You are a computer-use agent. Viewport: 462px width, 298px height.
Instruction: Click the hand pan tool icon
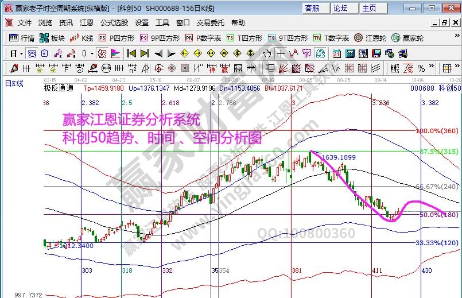[267, 53]
